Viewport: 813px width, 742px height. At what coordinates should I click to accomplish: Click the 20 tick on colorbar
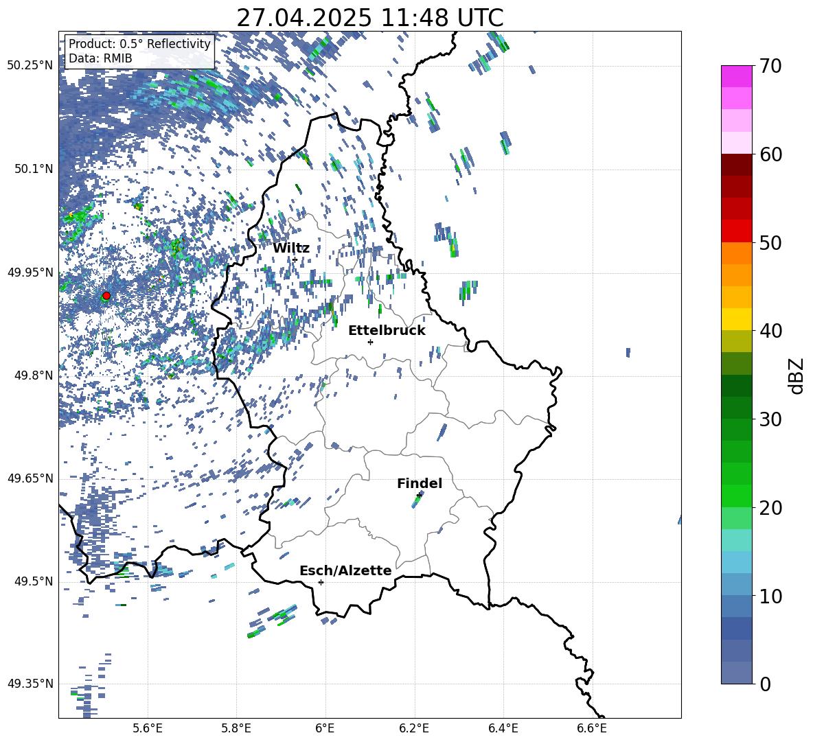(770, 508)
